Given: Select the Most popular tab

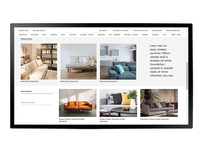Looking at the screenshot, I should coord(26,91).
